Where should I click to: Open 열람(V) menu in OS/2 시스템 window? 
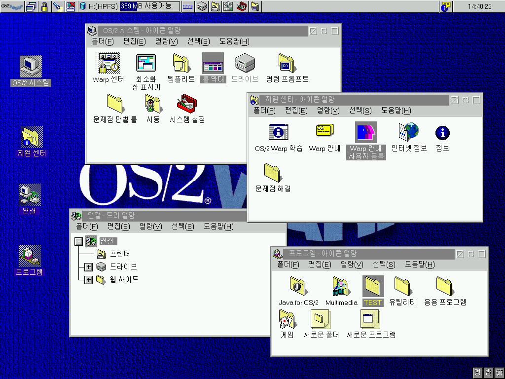167,41
